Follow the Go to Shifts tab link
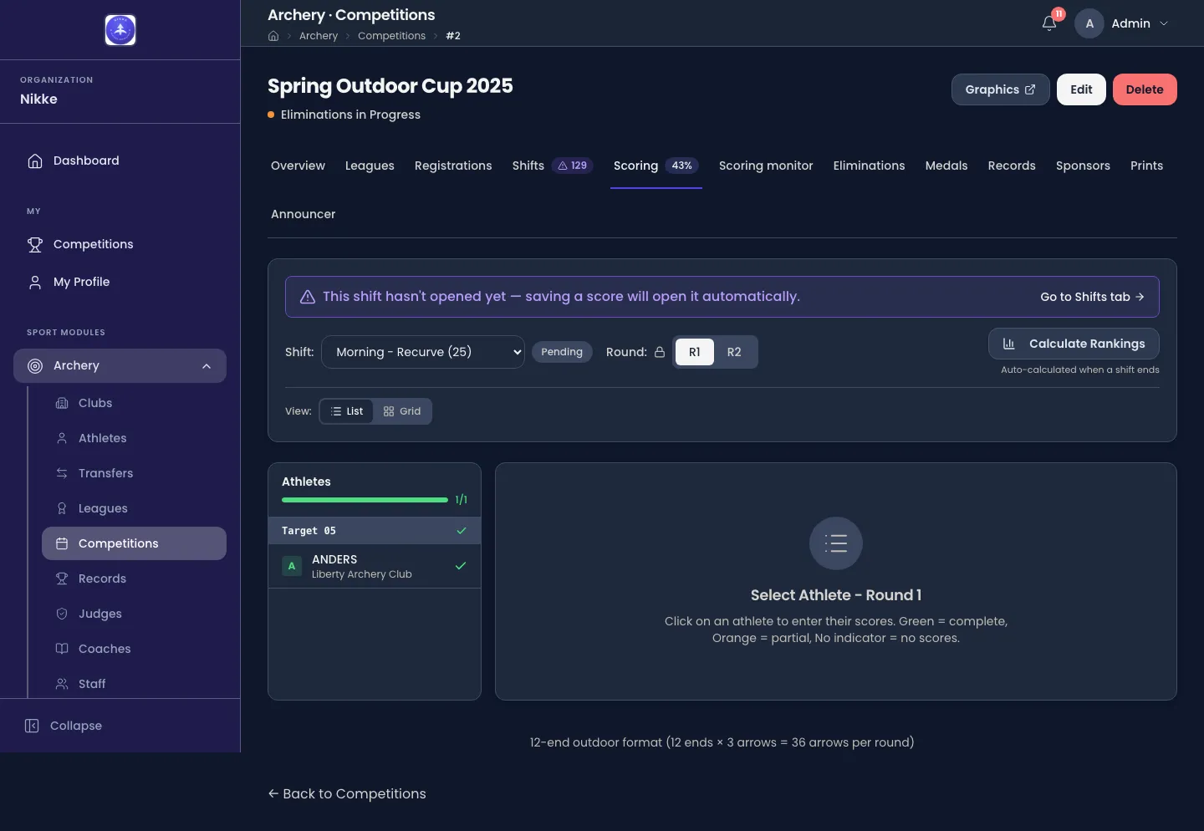 pyautogui.click(x=1092, y=297)
